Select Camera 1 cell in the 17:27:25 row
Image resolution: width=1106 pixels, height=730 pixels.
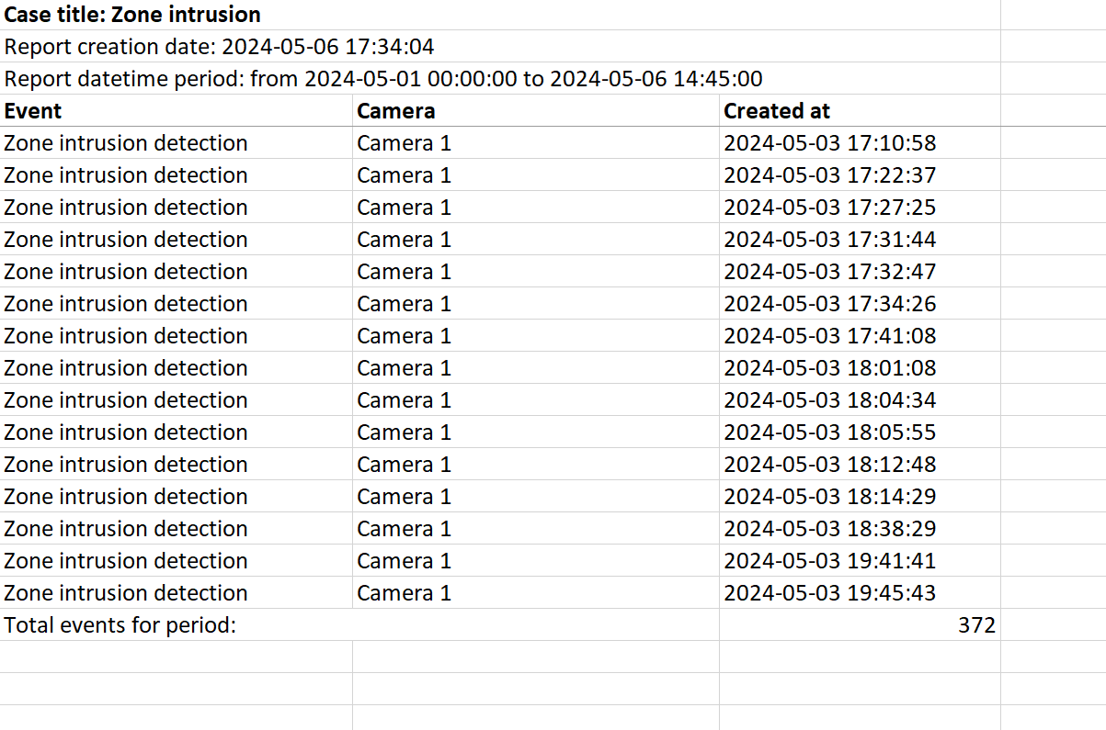405,208
